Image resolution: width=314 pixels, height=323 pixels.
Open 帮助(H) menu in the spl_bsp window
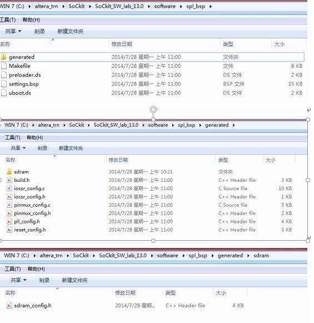pyautogui.click(x=31, y=20)
